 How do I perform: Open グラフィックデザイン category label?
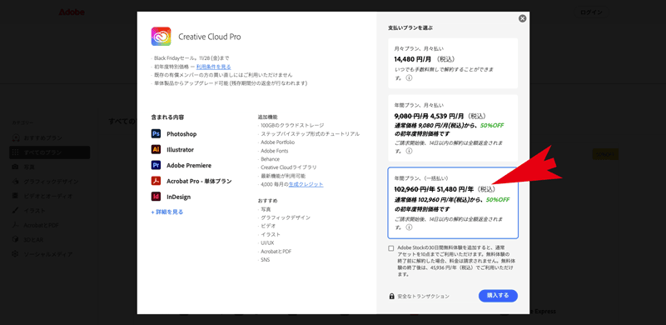(x=51, y=182)
